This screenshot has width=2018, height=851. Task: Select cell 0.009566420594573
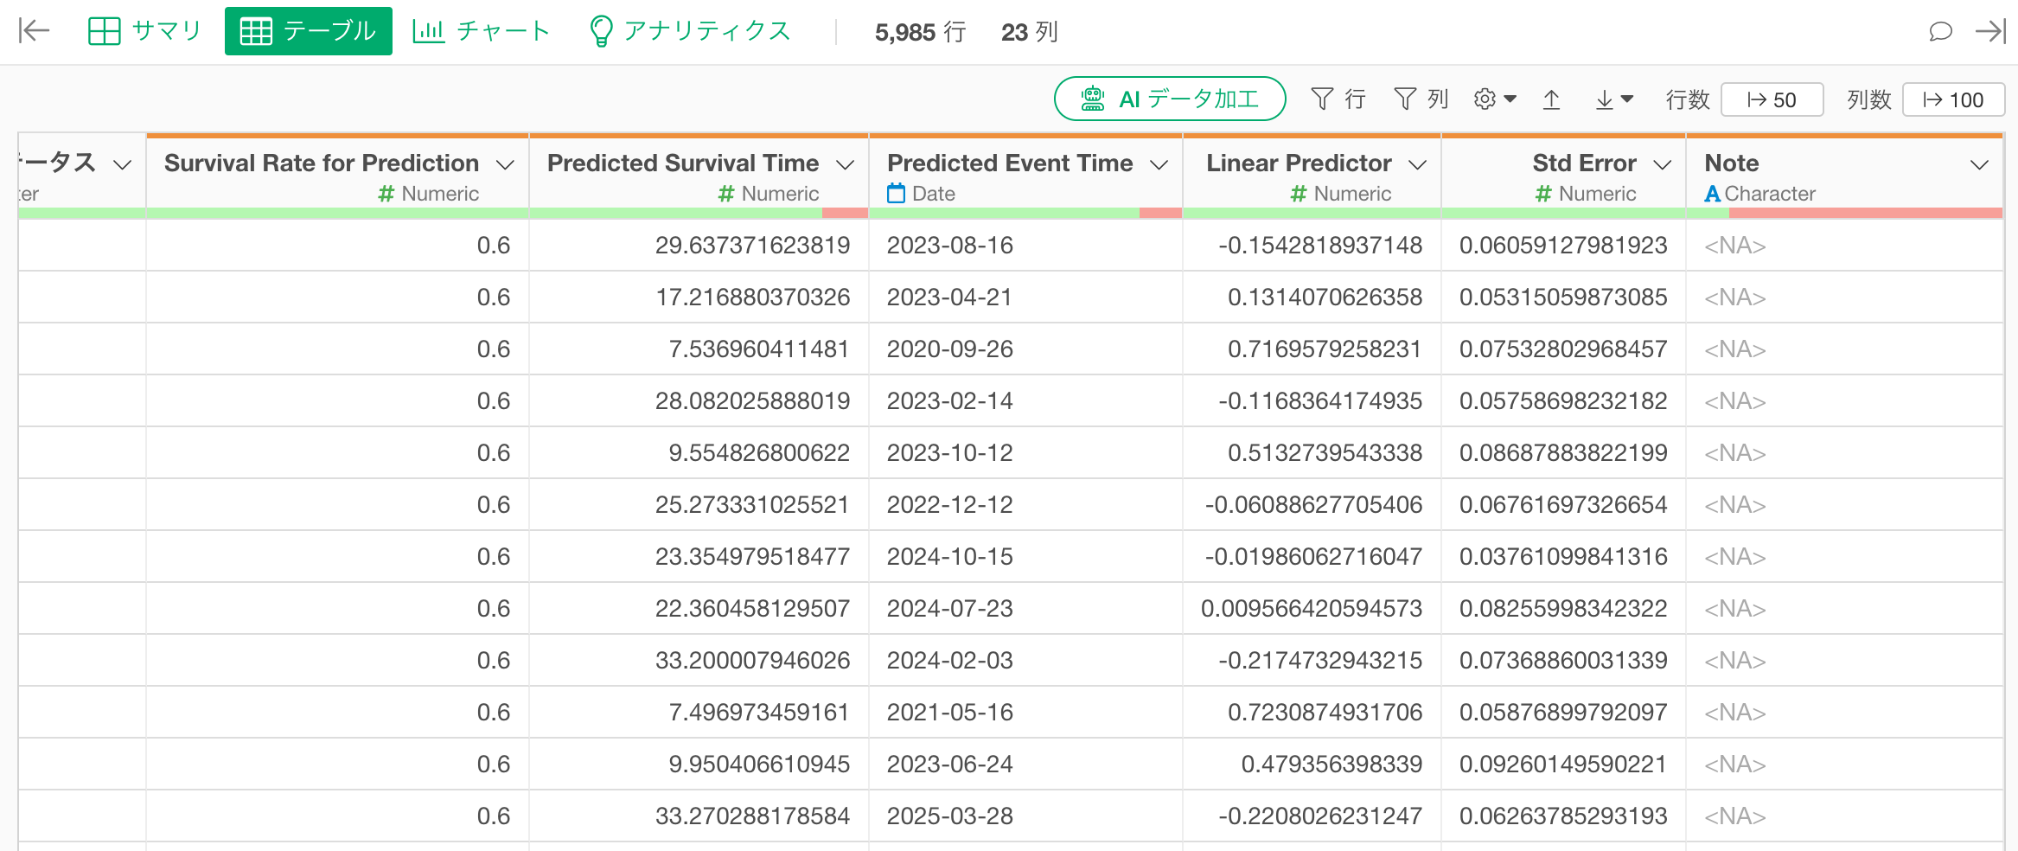[1312, 609]
